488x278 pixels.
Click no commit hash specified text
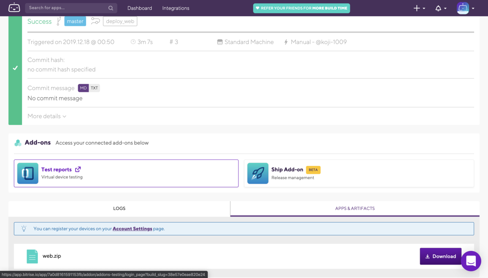click(61, 69)
